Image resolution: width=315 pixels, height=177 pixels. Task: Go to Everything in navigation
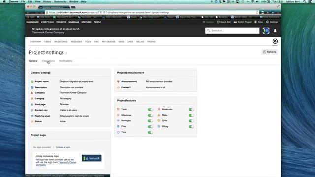(47, 22)
